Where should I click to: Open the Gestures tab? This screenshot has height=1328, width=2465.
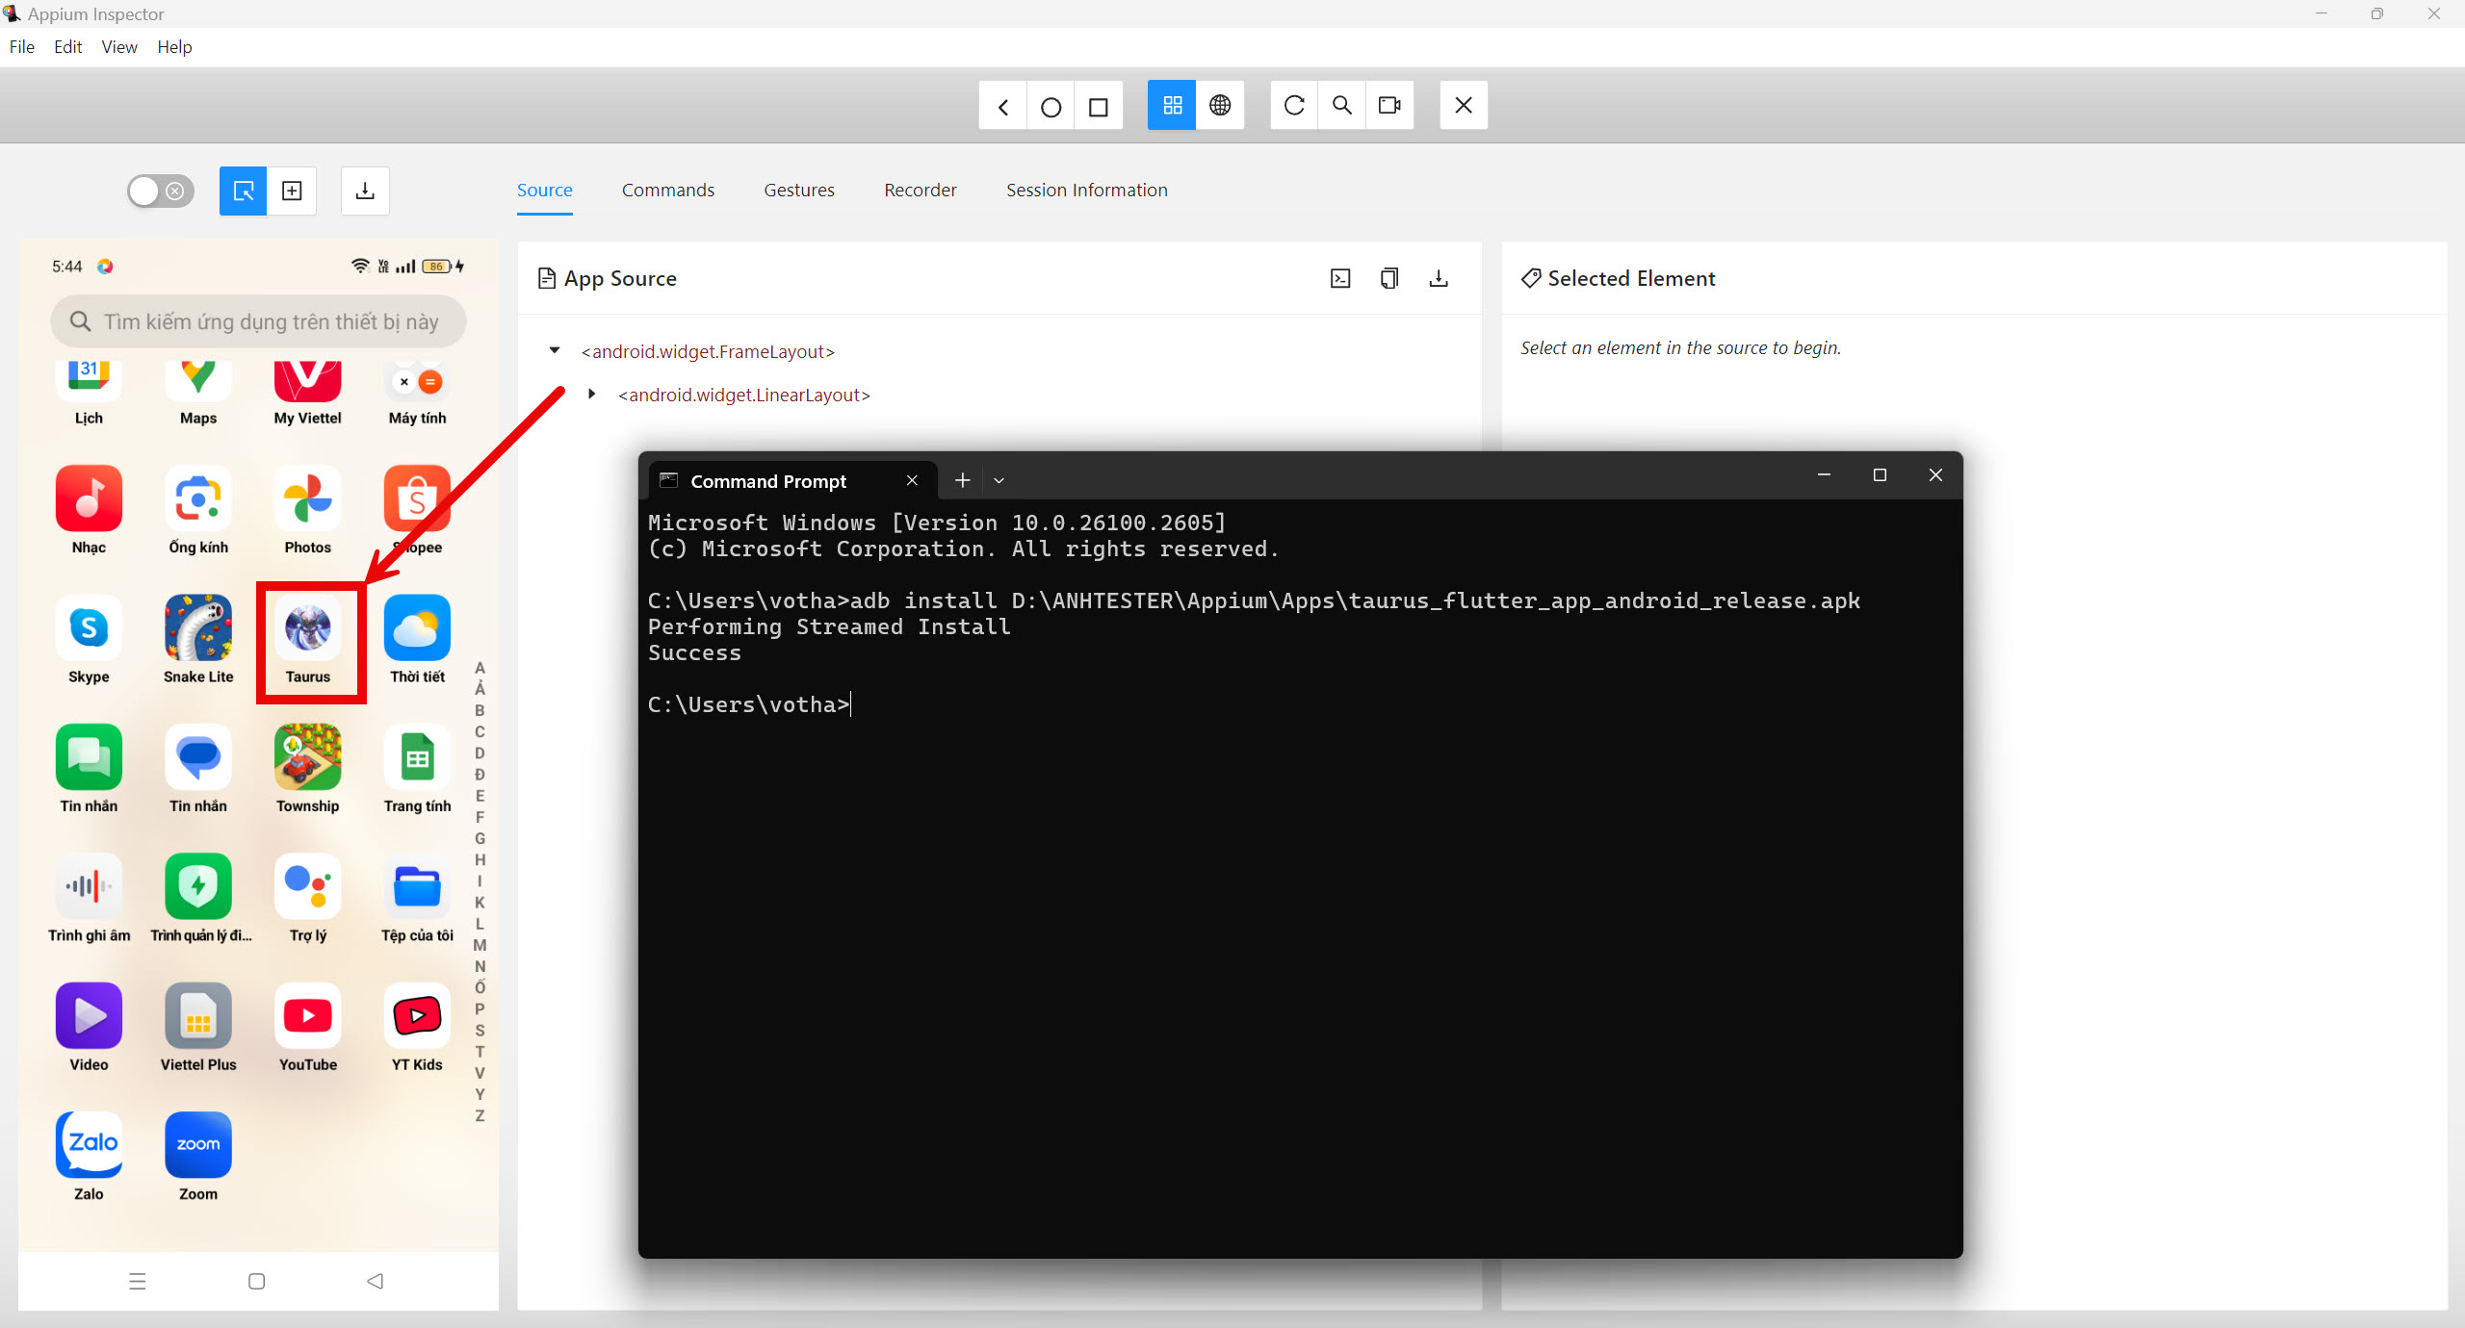click(799, 190)
